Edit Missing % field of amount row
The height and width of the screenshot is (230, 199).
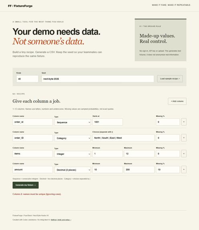coord(168,169)
